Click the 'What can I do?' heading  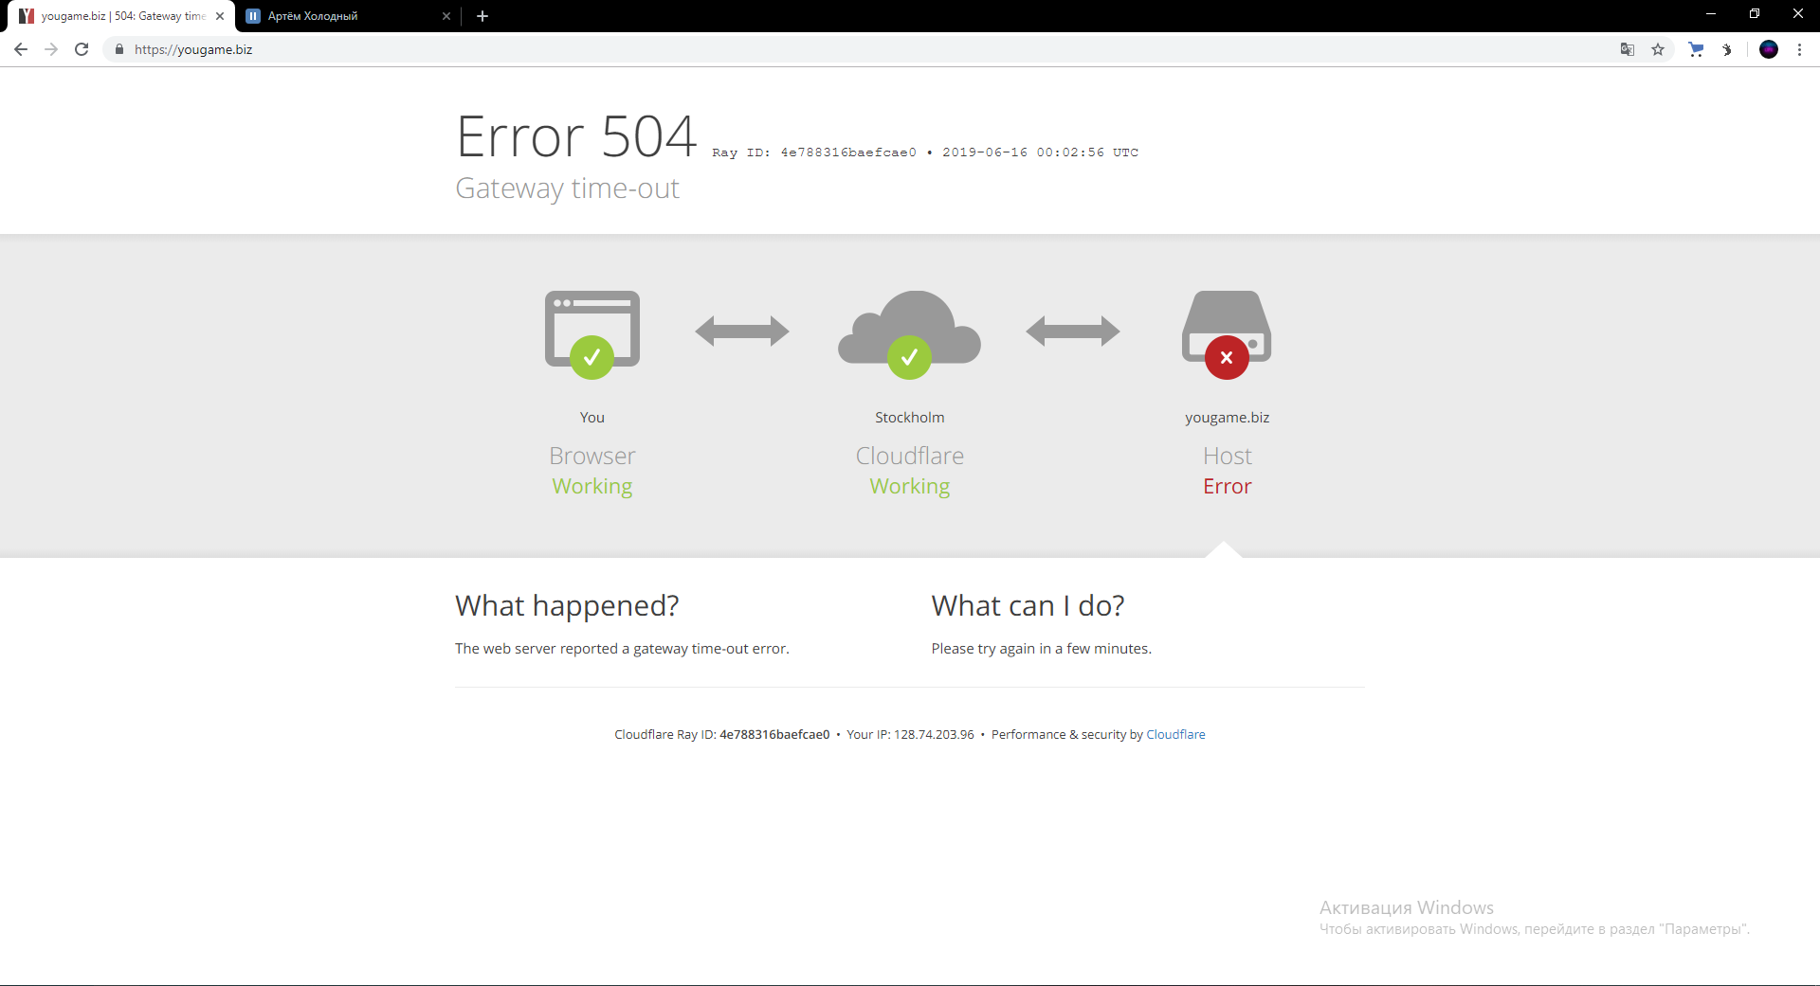click(x=1028, y=605)
